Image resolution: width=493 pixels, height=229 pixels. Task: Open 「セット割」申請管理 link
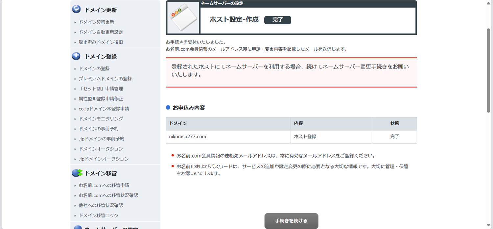[101, 89]
